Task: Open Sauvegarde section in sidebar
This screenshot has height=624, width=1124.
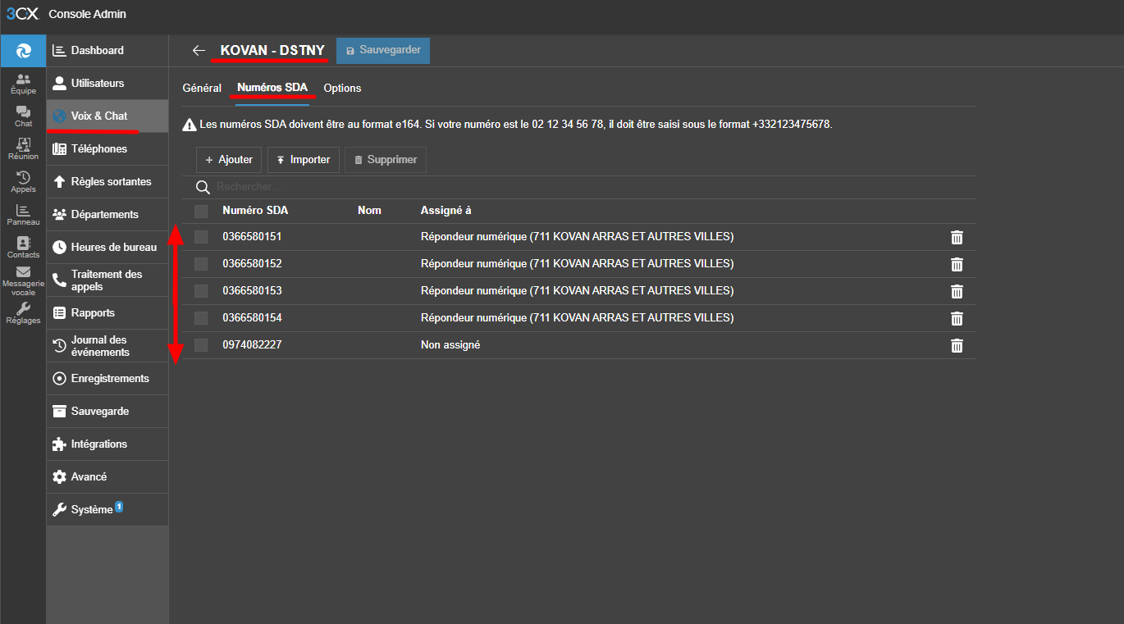Action: coord(107,412)
